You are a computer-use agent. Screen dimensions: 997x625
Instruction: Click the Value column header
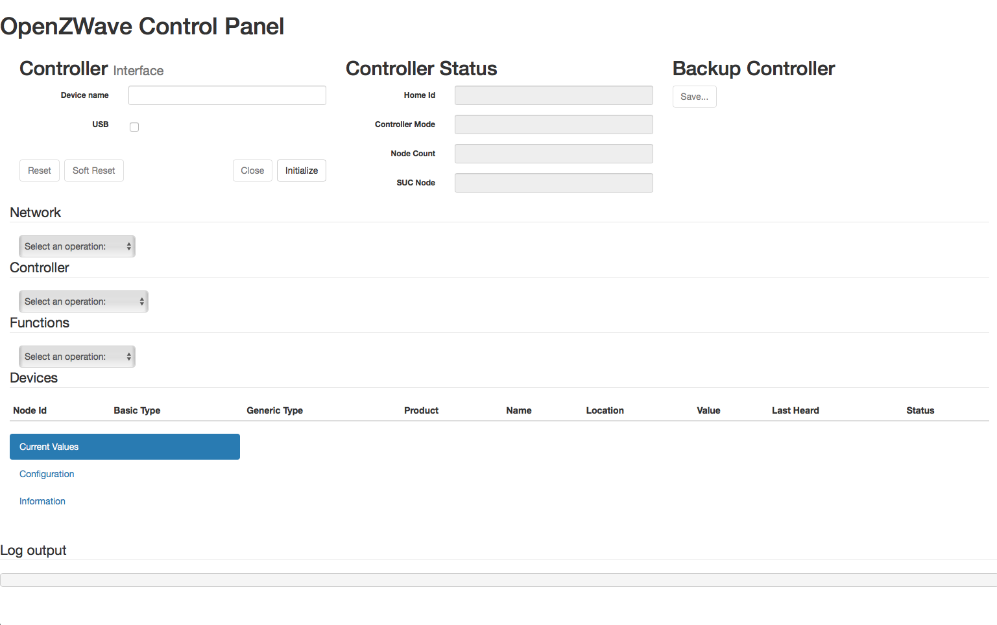pyautogui.click(x=708, y=410)
